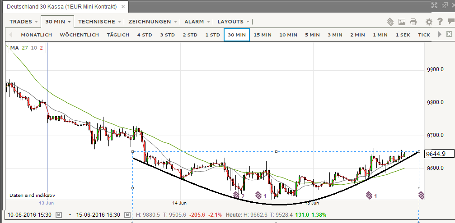This screenshot has width=455, height=223.
Task: Expand the Trades dropdown
Action: pyautogui.click(x=23, y=22)
